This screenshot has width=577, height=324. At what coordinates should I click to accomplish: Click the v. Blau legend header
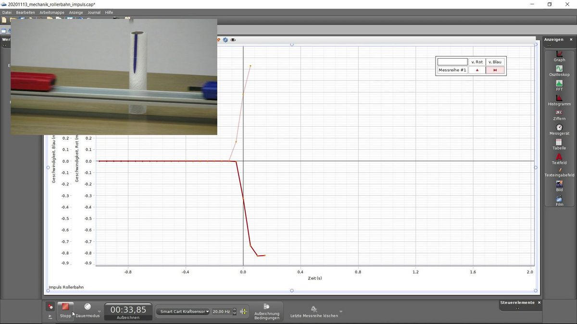(x=495, y=62)
